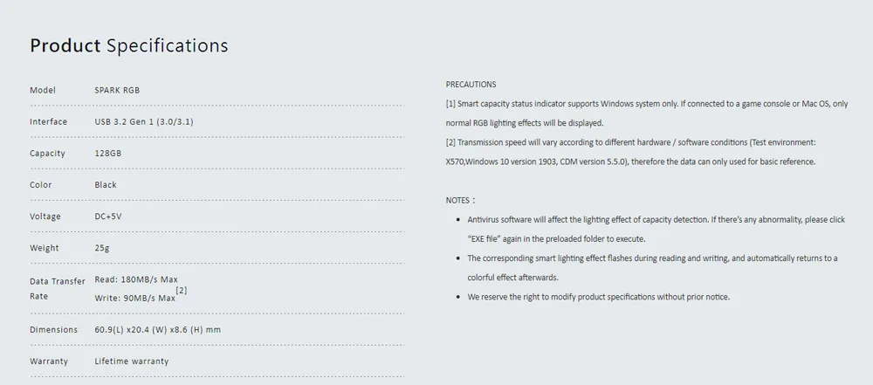Click the Product Specifications heading
The image size is (873, 385).
tap(129, 45)
